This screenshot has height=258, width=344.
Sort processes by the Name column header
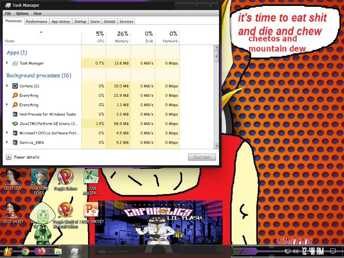pos(42,37)
